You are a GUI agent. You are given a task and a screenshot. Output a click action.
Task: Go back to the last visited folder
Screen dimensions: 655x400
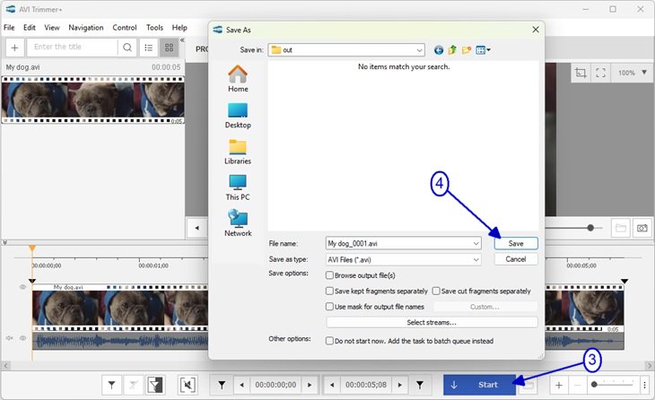coord(439,50)
